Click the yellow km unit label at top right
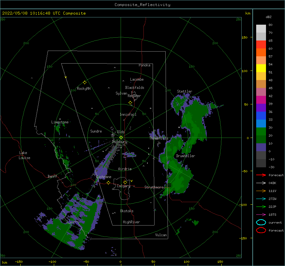 coord(248,13)
